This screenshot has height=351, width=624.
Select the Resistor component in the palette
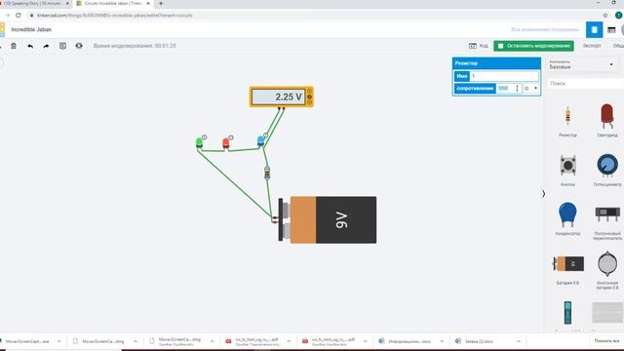pos(567,121)
